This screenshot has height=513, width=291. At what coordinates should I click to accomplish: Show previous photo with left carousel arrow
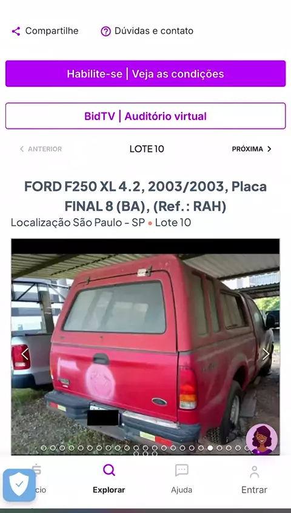tap(25, 354)
